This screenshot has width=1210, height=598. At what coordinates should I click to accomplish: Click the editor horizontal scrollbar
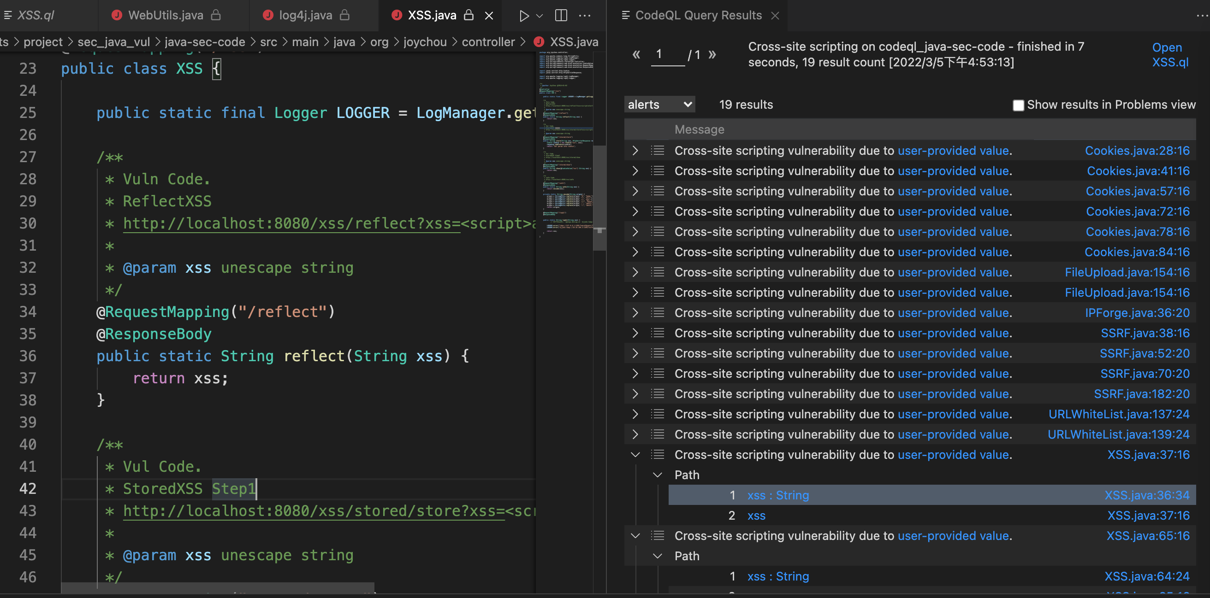tap(218, 588)
